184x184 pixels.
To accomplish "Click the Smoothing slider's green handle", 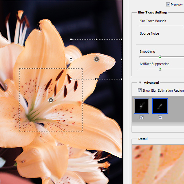I will tap(160, 57).
